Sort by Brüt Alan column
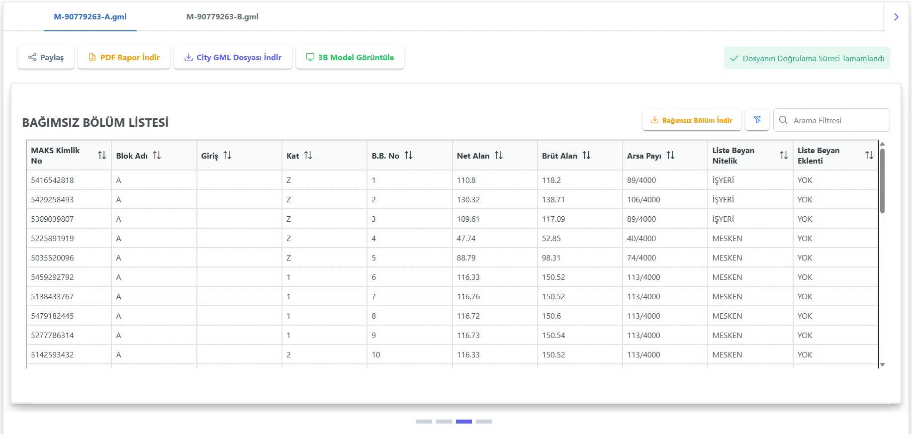This screenshot has height=434, width=912. pyautogui.click(x=586, y=156)
